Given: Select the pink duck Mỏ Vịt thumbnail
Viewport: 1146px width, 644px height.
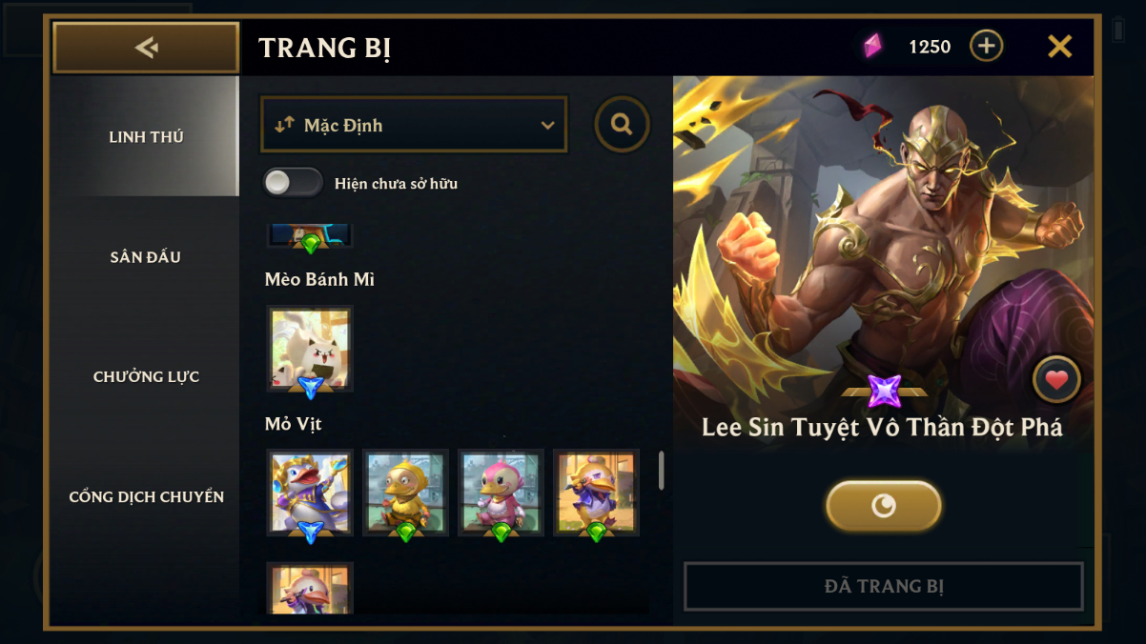Looking at the screenshot, I should (x=501, y=493).
